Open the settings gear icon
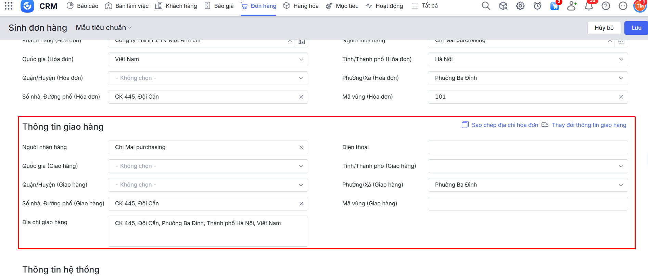648x278 pixels. coord(520,6)
